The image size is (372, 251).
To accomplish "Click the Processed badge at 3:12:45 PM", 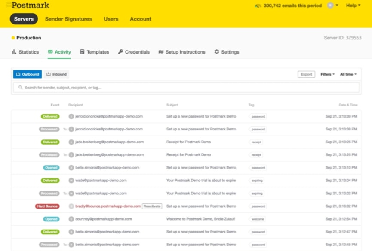I will coord(49,245).
